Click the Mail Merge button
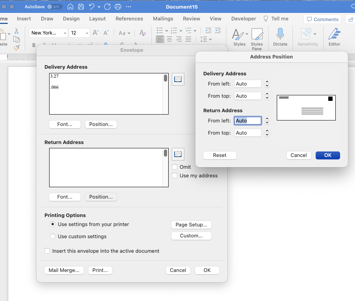 [x=64, y=270]
